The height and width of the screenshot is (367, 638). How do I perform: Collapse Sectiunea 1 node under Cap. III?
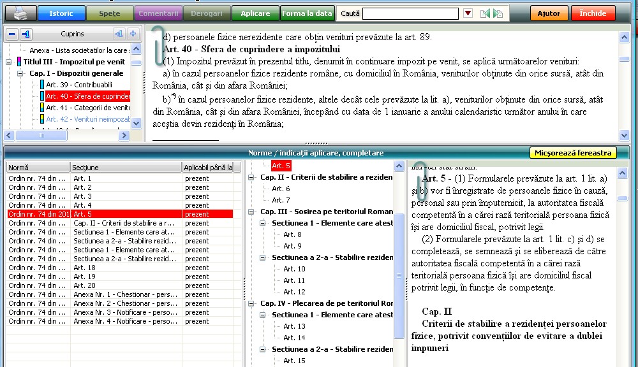262,223
